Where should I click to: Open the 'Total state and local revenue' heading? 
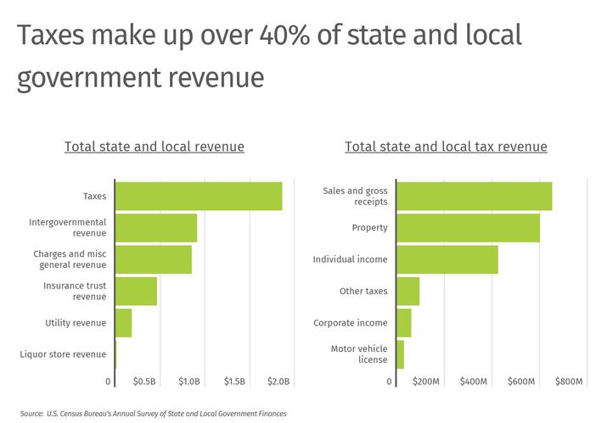point(154,147)
